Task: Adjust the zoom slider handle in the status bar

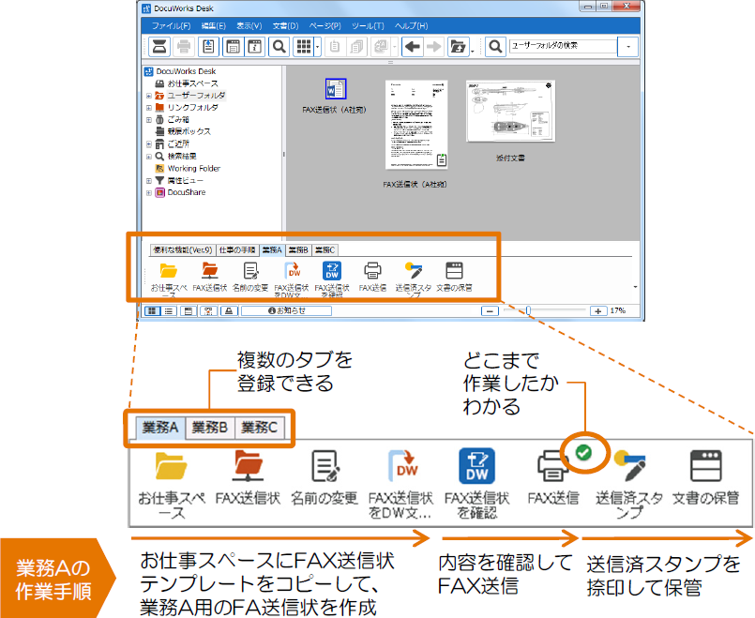Action: (528, 311)
